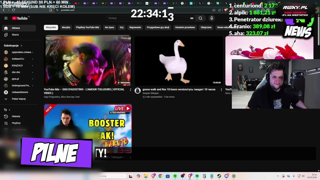Open ebe ebe subscription channel
The height and width of the screenshot is (180, 320).
(x=19, y=72)
